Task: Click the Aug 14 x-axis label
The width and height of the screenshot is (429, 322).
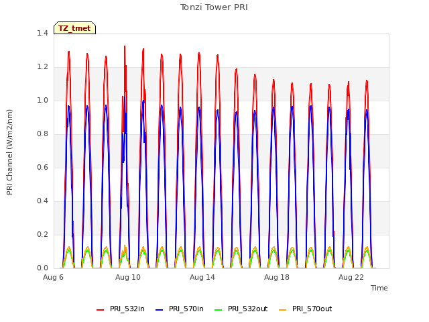Action: click(202, 277)
